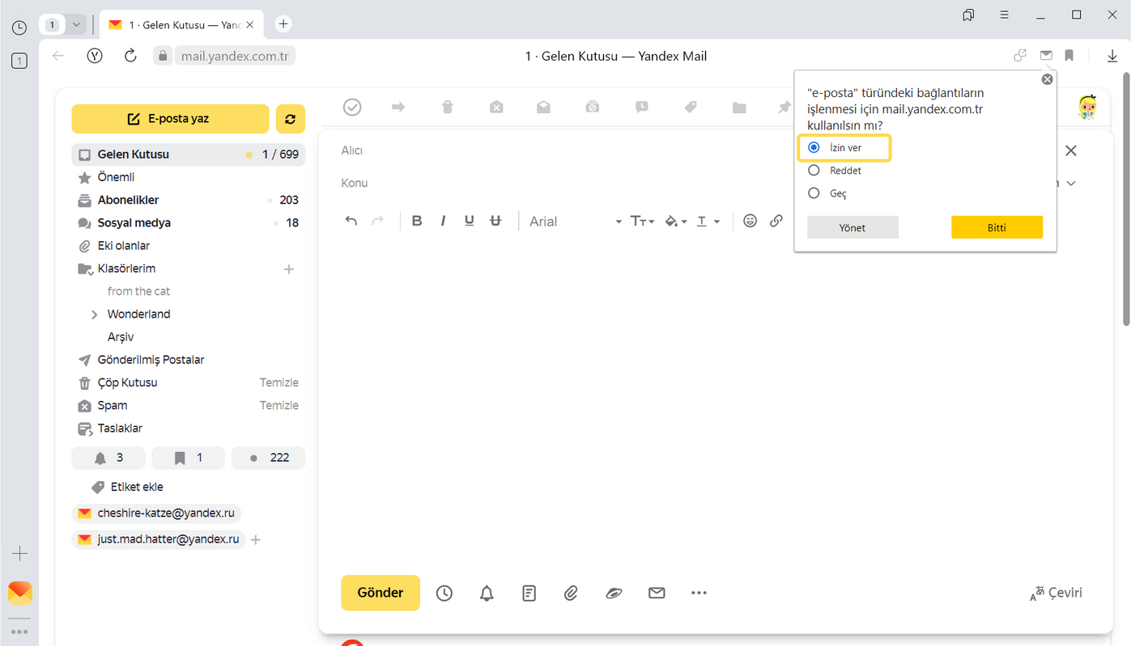This screenshot has height=646, width=1131.
Task: Click the bell reminder icon in compose
Action: [x=487, y=593]
